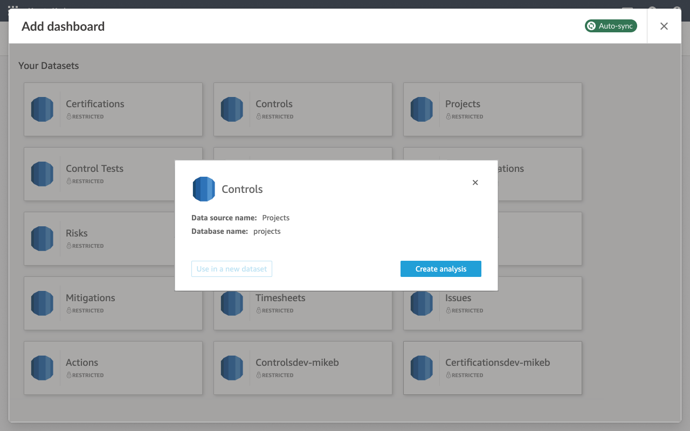Close the Add dashboard dialog
Viewport: 690px width, 431px height.
pyautogui.click(x=664, y=26)
